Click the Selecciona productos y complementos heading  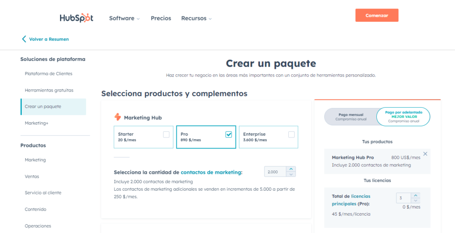[174, 93]
